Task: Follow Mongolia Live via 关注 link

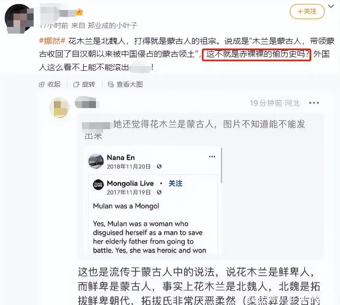Action: [176, 183]
